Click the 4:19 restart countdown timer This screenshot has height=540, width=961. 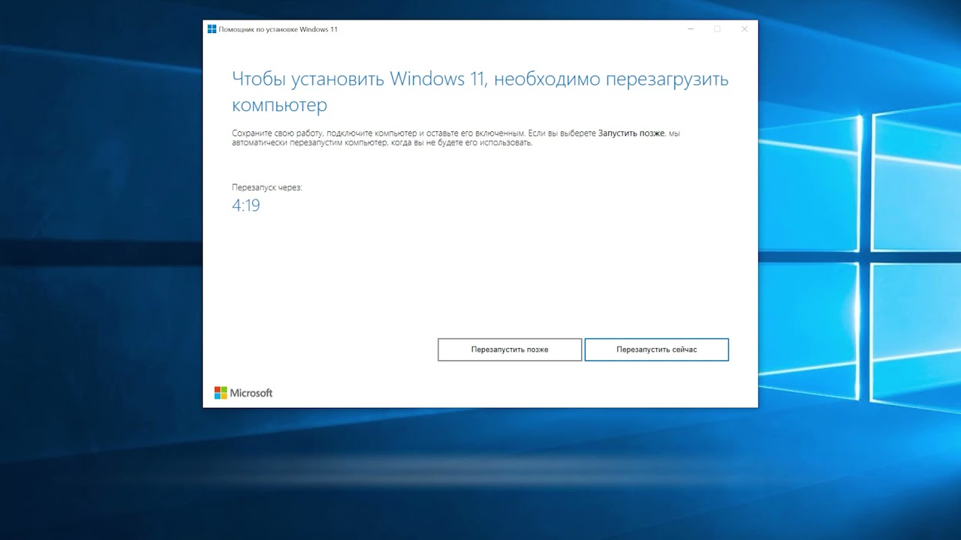(x=246, y=205)
